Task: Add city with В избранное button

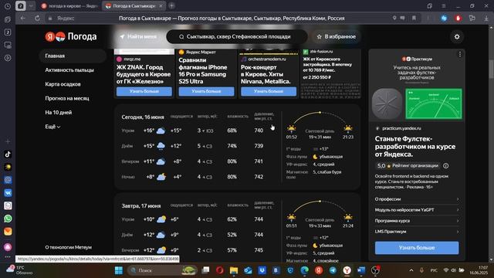Action: pyautogui.click(x=337, y=36)
